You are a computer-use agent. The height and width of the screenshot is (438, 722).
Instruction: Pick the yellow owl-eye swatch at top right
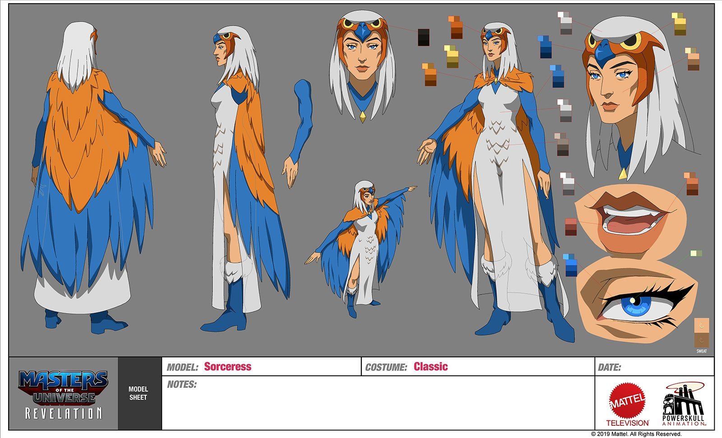point(679,24)
